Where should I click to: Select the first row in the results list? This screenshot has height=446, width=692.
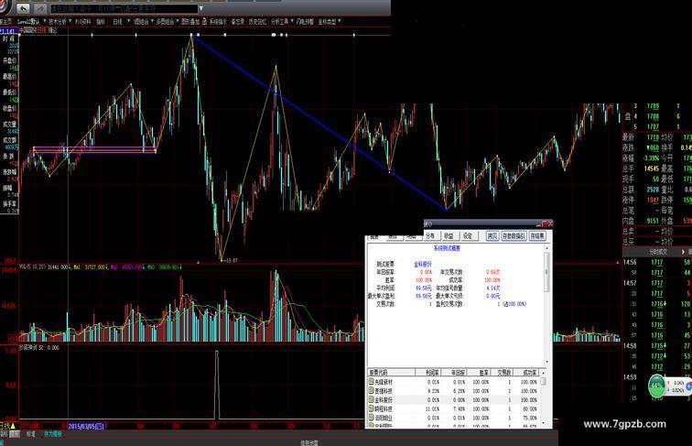click(x=453, y=382)
